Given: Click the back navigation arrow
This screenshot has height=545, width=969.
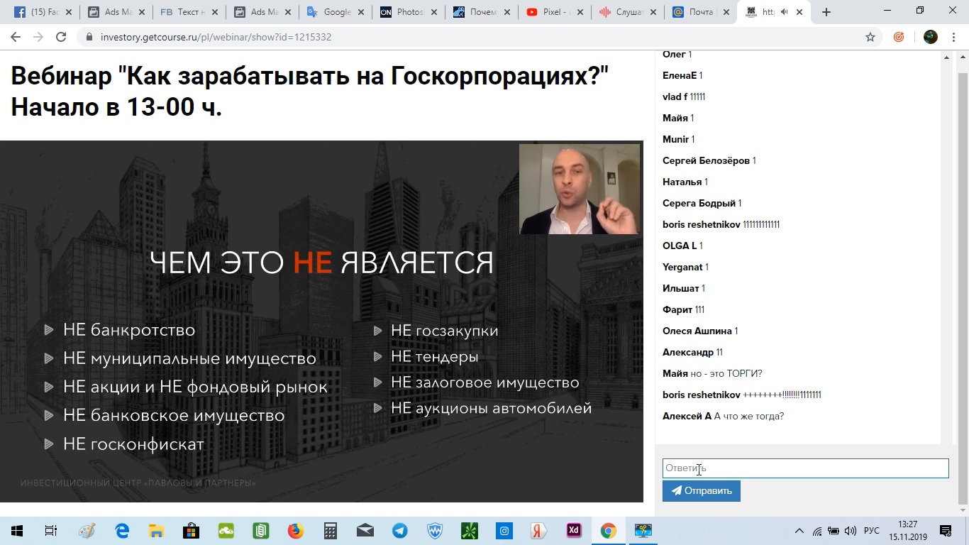Looking at the screenshot, I should point(15,37).
